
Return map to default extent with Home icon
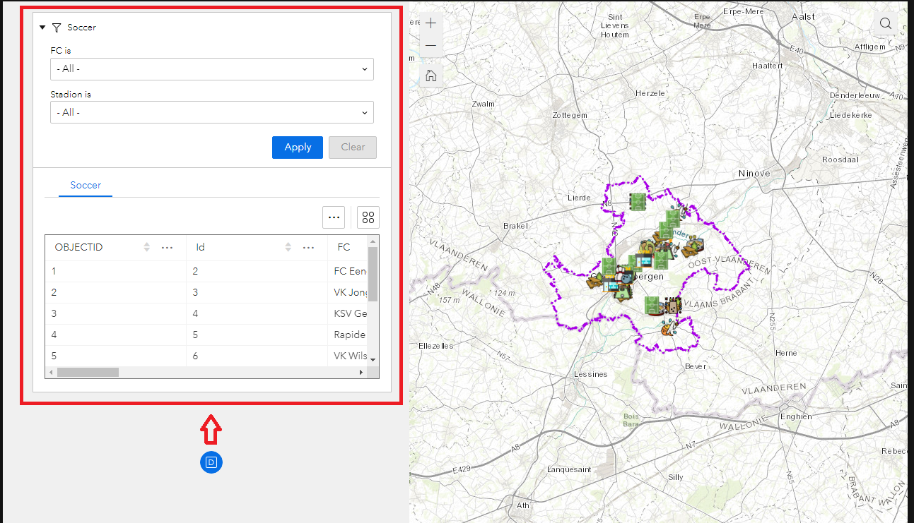coord(430,75)
